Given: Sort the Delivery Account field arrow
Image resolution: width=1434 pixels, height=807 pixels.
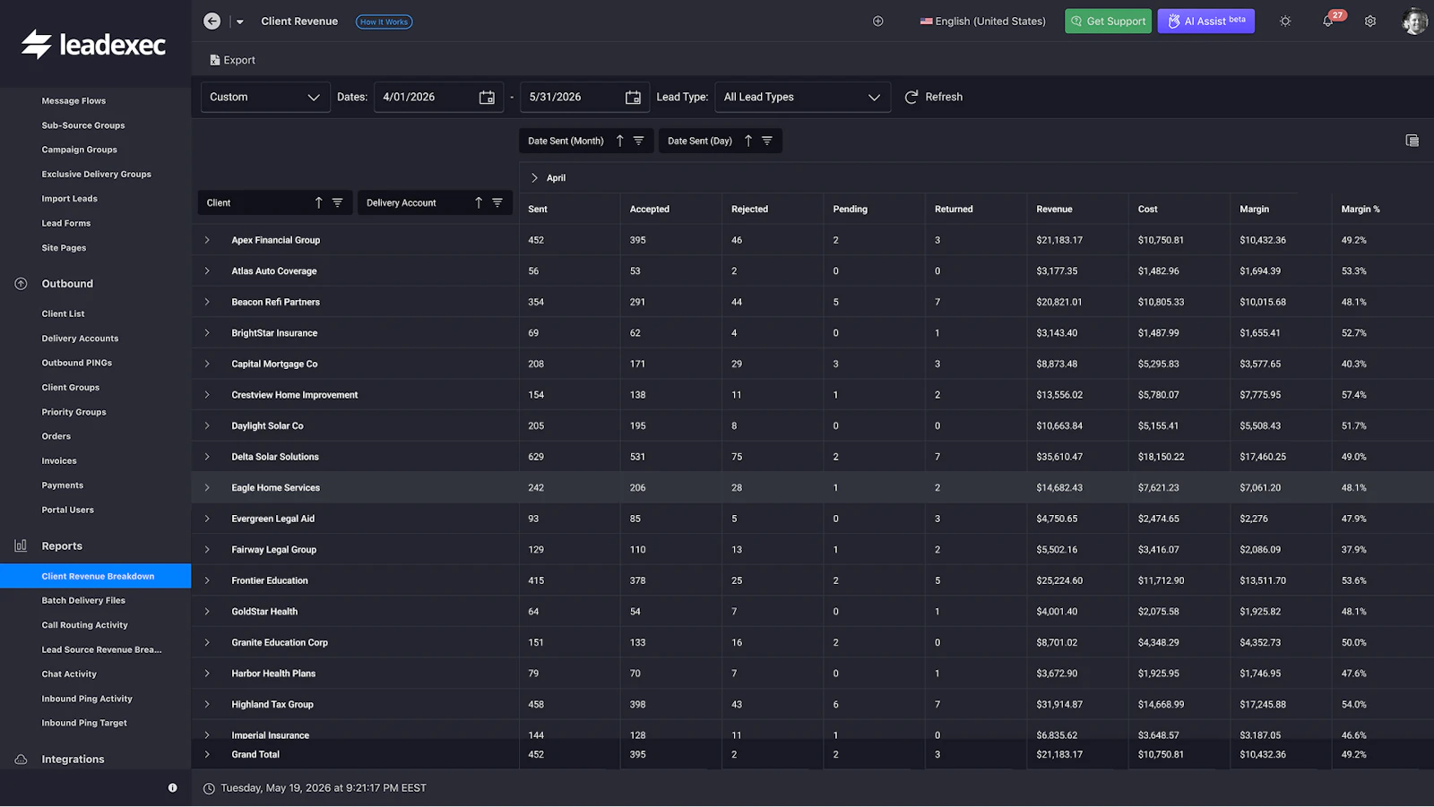Looking at the screenshot, I should 479,203.
